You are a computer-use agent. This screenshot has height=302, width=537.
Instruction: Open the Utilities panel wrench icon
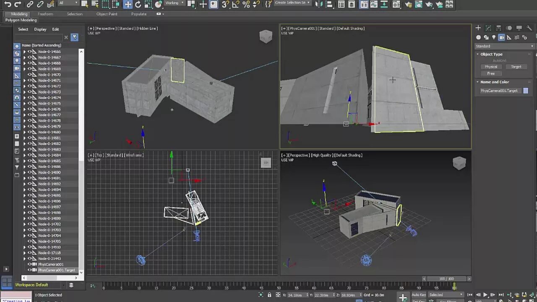[529, 28]
